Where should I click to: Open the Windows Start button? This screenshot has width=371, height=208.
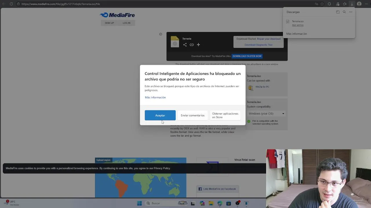(139, 203)
